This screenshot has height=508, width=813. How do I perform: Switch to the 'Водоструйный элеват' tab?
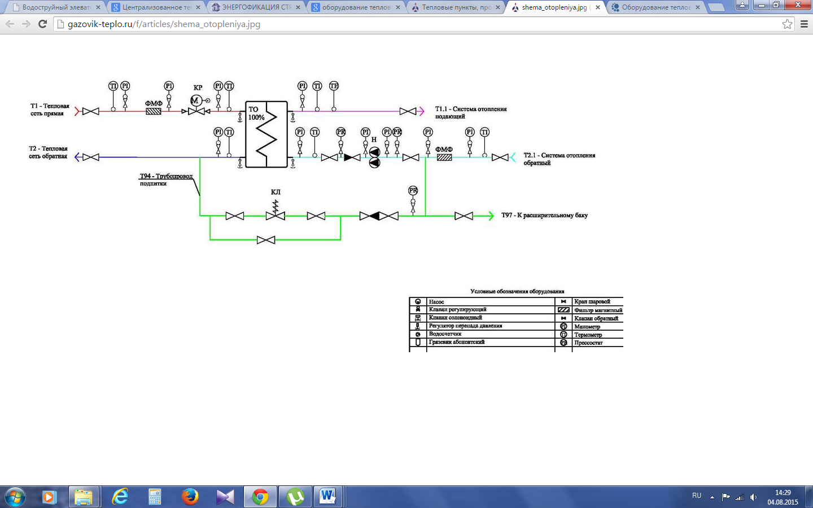coord(55,7)
